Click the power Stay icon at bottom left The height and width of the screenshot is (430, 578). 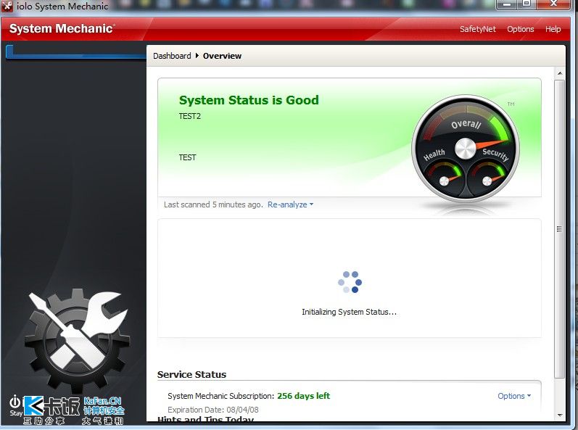(15, 405)
